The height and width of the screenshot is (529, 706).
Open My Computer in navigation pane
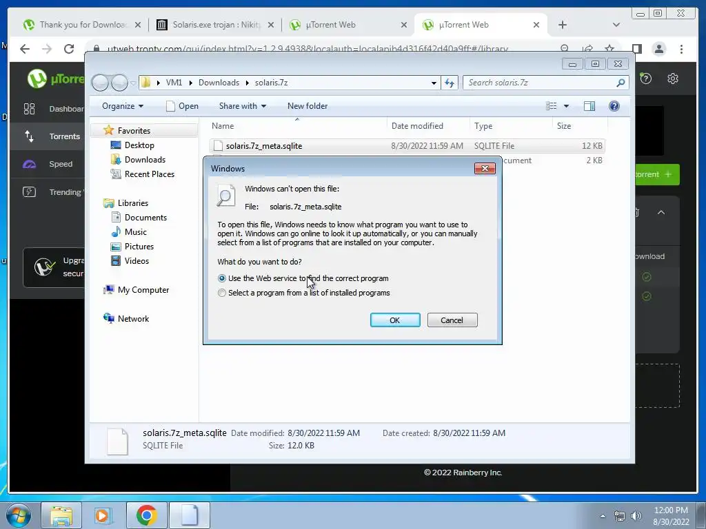click(x=143, y=290)
